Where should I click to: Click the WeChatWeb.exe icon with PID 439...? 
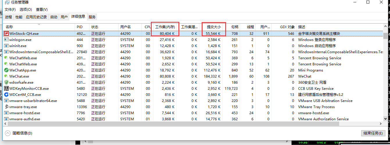(x=6, y=64)
